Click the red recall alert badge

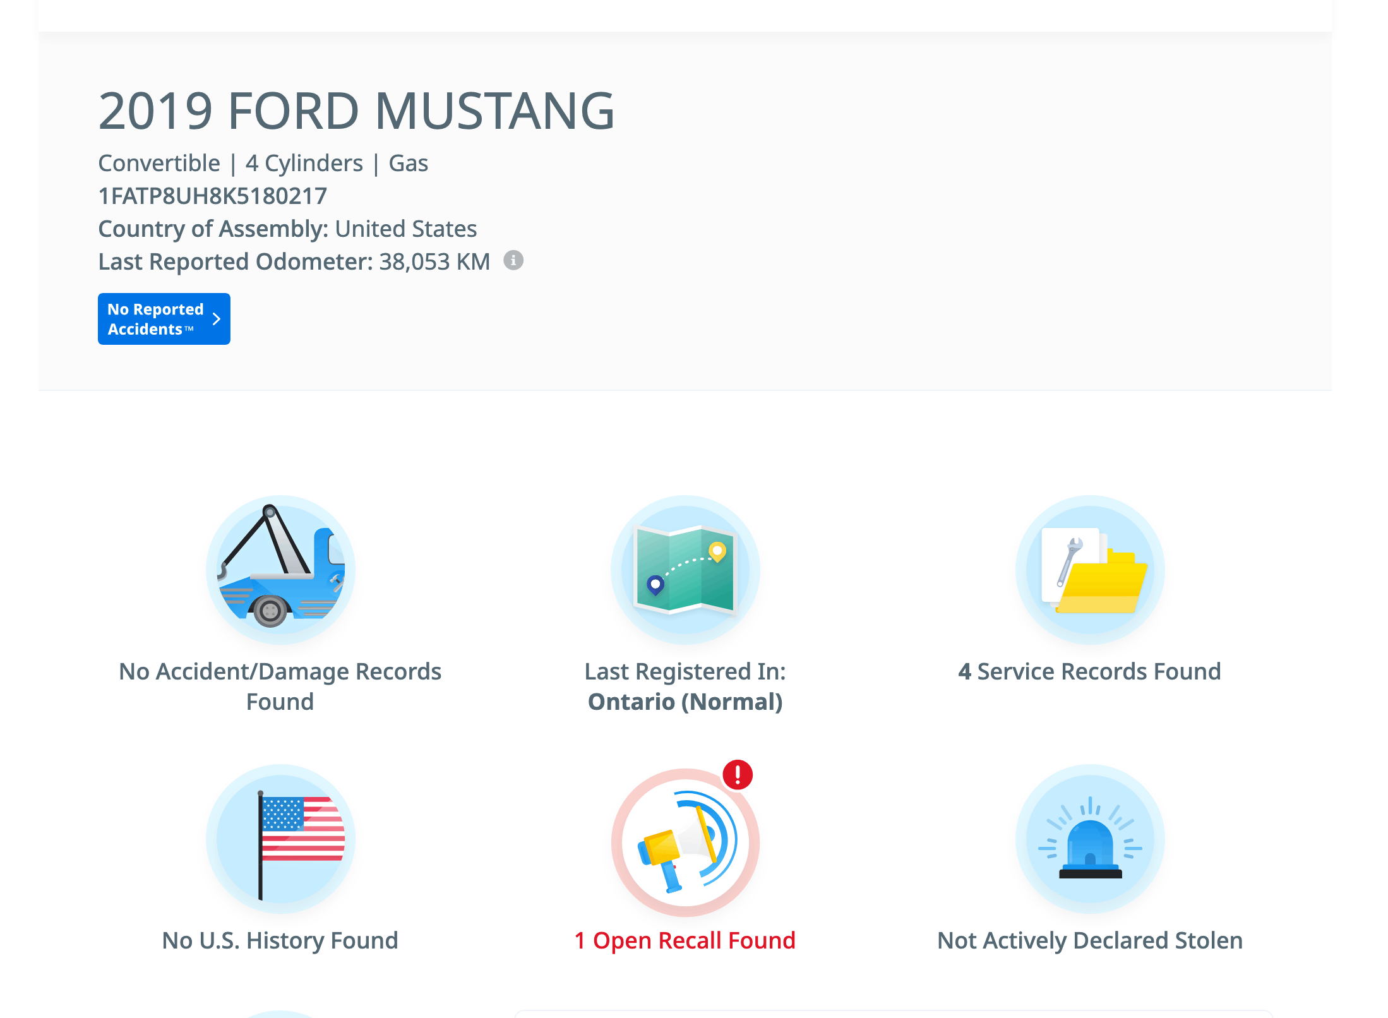(x=738, y=774)
